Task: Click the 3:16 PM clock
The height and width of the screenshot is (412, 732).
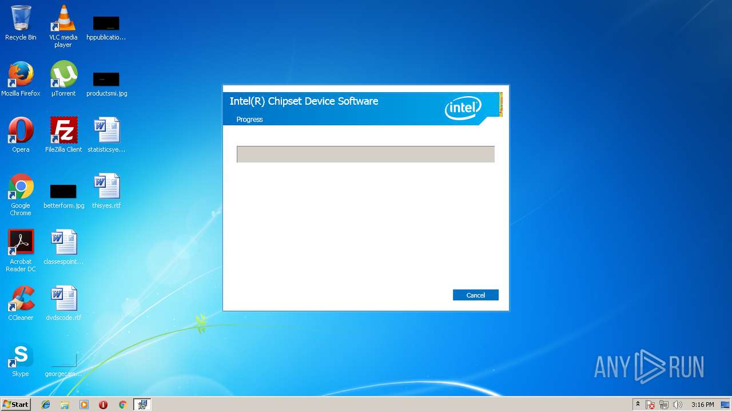Action: [702, 405]
